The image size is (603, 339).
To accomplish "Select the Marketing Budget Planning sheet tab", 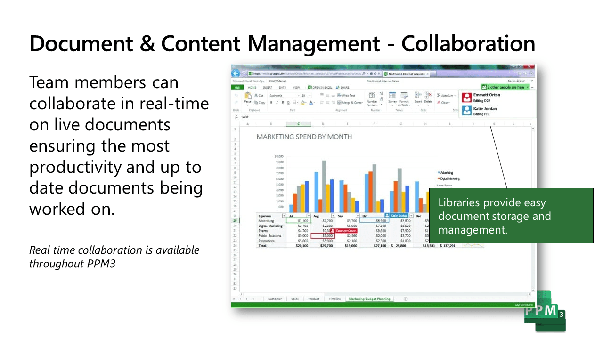I will coord(370,299).
